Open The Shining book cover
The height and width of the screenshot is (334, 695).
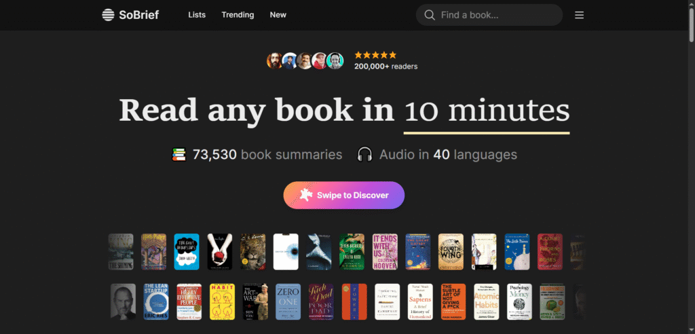[x=121, y=252]
